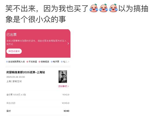
Task: Expand the service tags row arrow
Action: pos(69,62)
